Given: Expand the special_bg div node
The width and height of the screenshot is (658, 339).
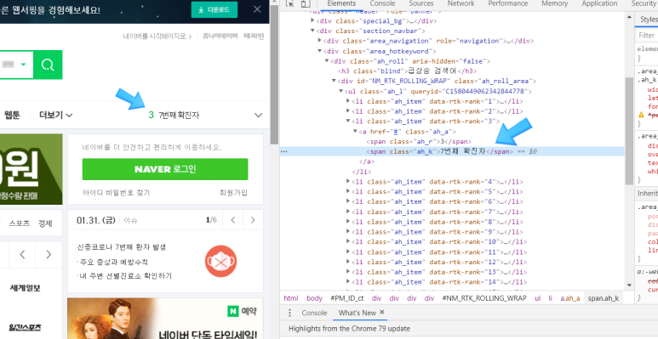Looking at the screenshot, I should tap(312, 20).
